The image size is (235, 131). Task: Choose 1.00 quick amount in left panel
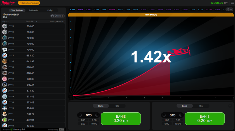pos(83,120)
